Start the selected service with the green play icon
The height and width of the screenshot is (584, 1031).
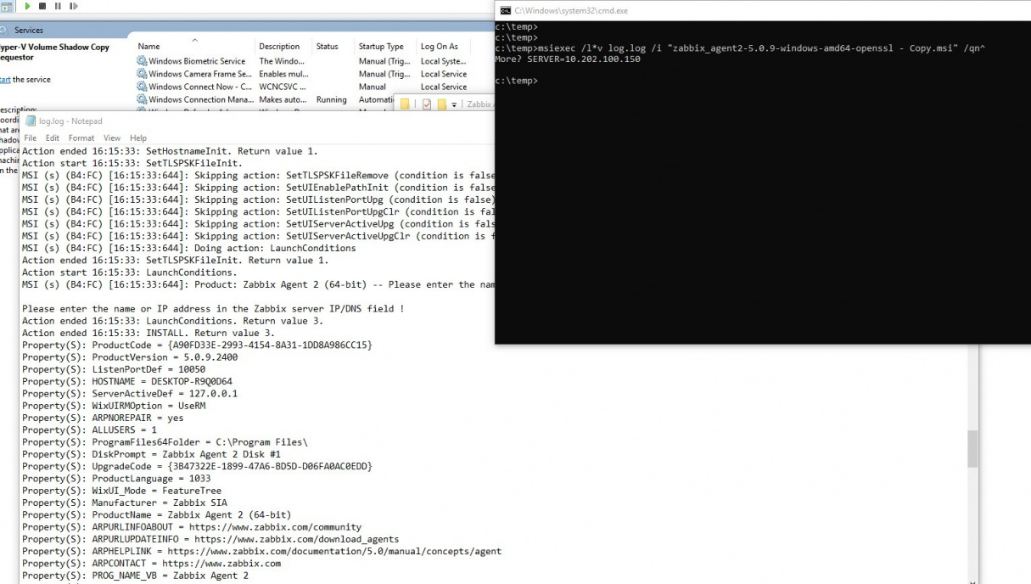pos(27,6)
